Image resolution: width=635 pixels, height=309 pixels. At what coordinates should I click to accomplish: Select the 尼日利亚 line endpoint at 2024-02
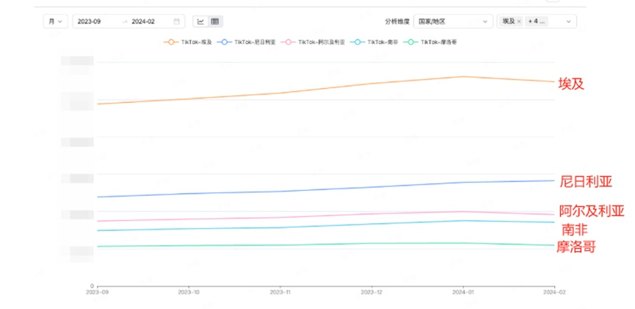tap(554, 181)
